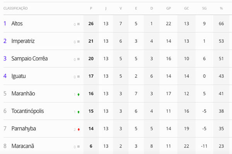Open the Tocantinópolis team link
Image resolution: width=232 pixels, height=154 pixels.
(28, 111)
